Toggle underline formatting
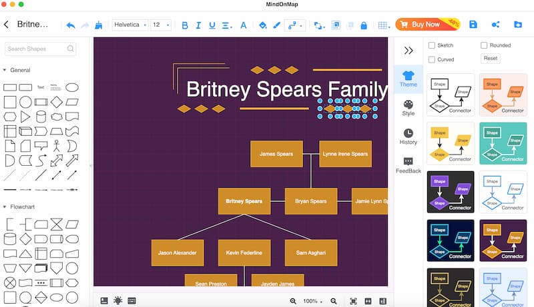Viewport: 534px width, 307px height. 212,25
